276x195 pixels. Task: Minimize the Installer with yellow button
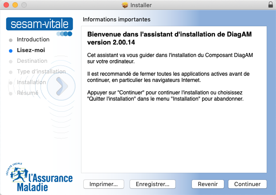[15, 5]
